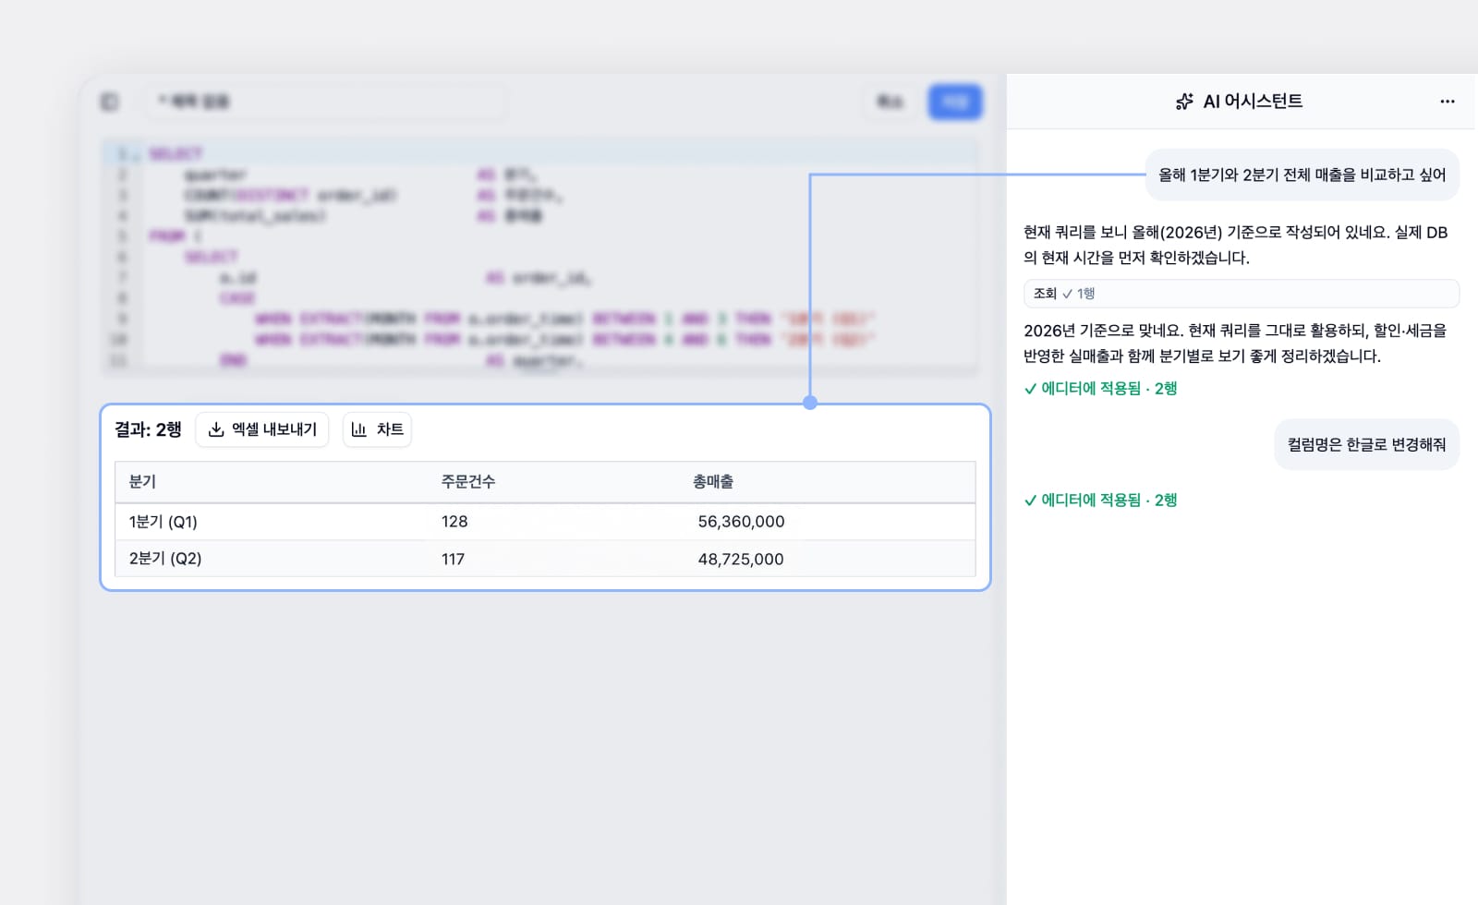
Task: Click the 56,360,000 sales cell
Action: coord(741,522)
